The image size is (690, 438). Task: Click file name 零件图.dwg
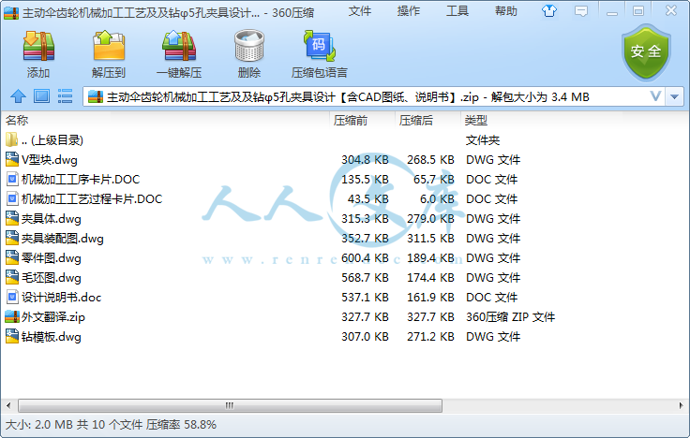[x=51, y=258]
